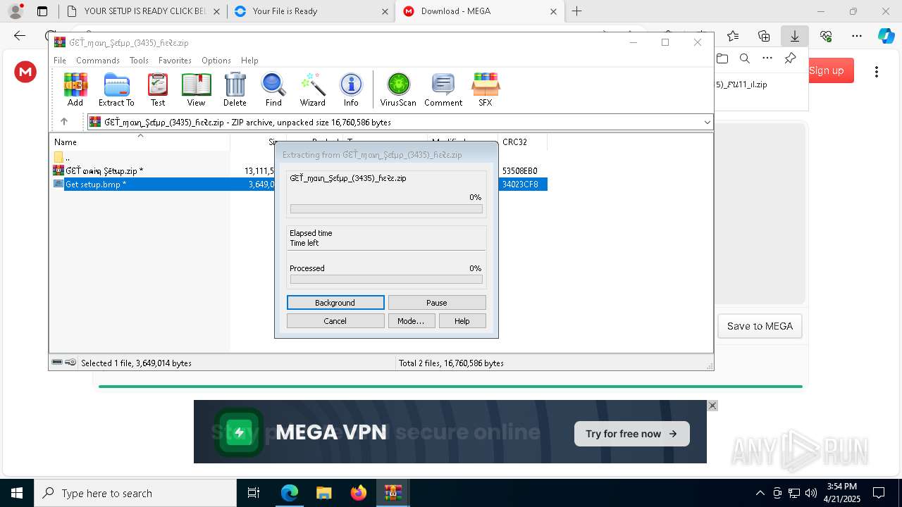Show hidden system tray icons

coord(760,493)
